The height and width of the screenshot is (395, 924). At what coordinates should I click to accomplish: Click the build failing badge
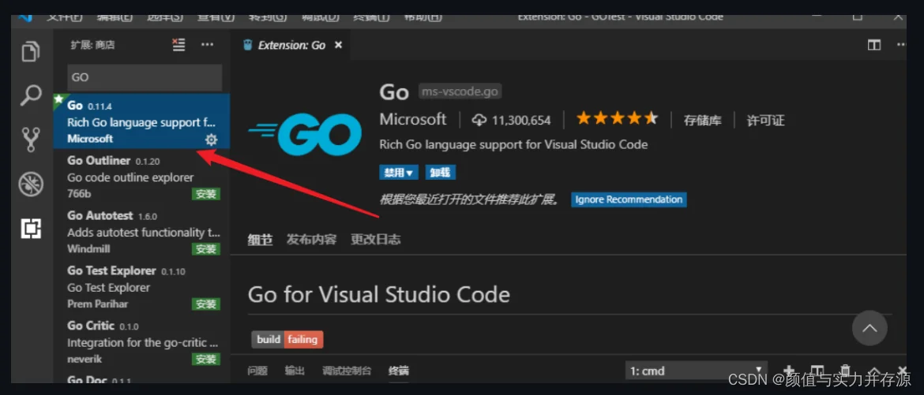click(x=287, y=340)
